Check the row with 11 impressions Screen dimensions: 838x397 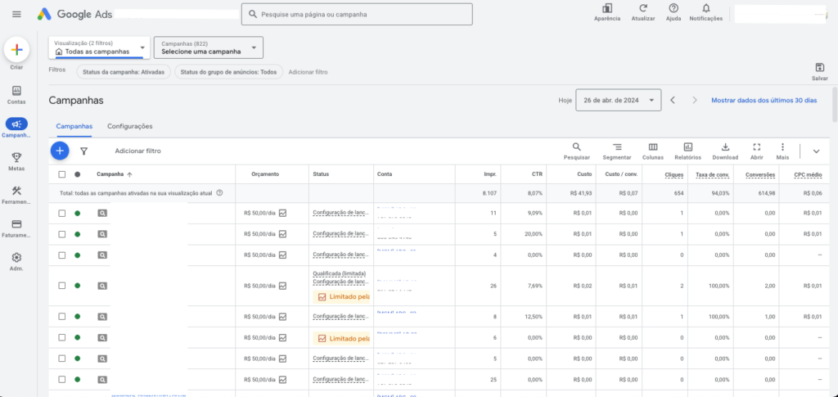point(62,213)
